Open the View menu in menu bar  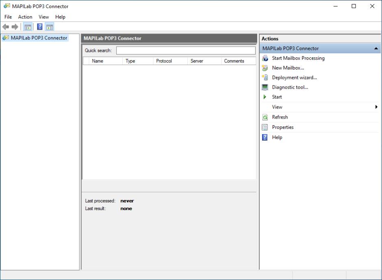tap(43, 17)
